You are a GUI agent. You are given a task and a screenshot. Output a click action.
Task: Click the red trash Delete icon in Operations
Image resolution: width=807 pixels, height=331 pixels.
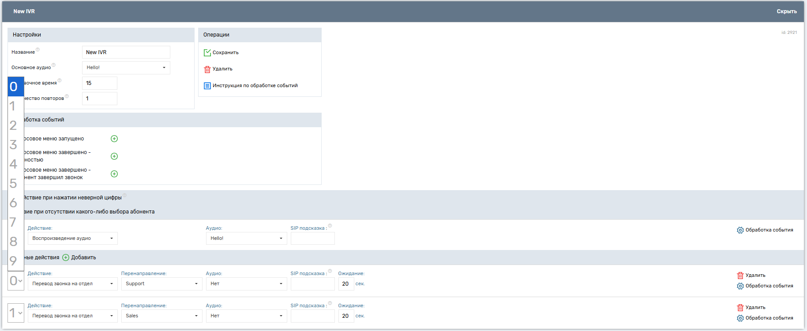coord(207,69)
